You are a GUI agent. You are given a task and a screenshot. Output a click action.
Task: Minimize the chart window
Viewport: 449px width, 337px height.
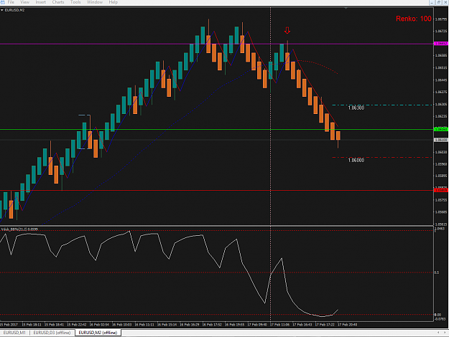pos(432,2)
